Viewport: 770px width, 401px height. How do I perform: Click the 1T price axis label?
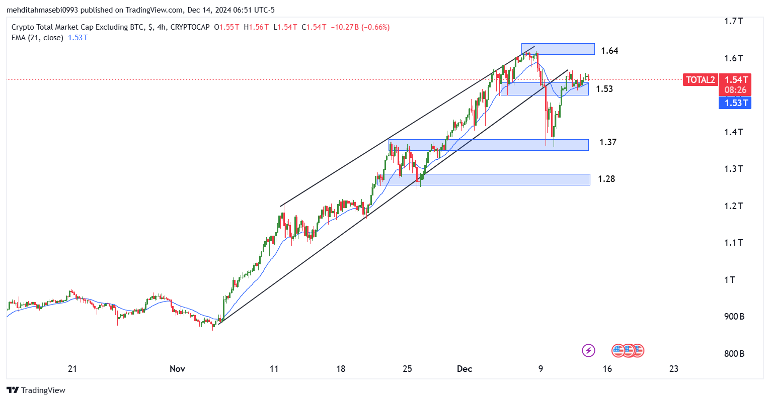(x=730, y=280)
